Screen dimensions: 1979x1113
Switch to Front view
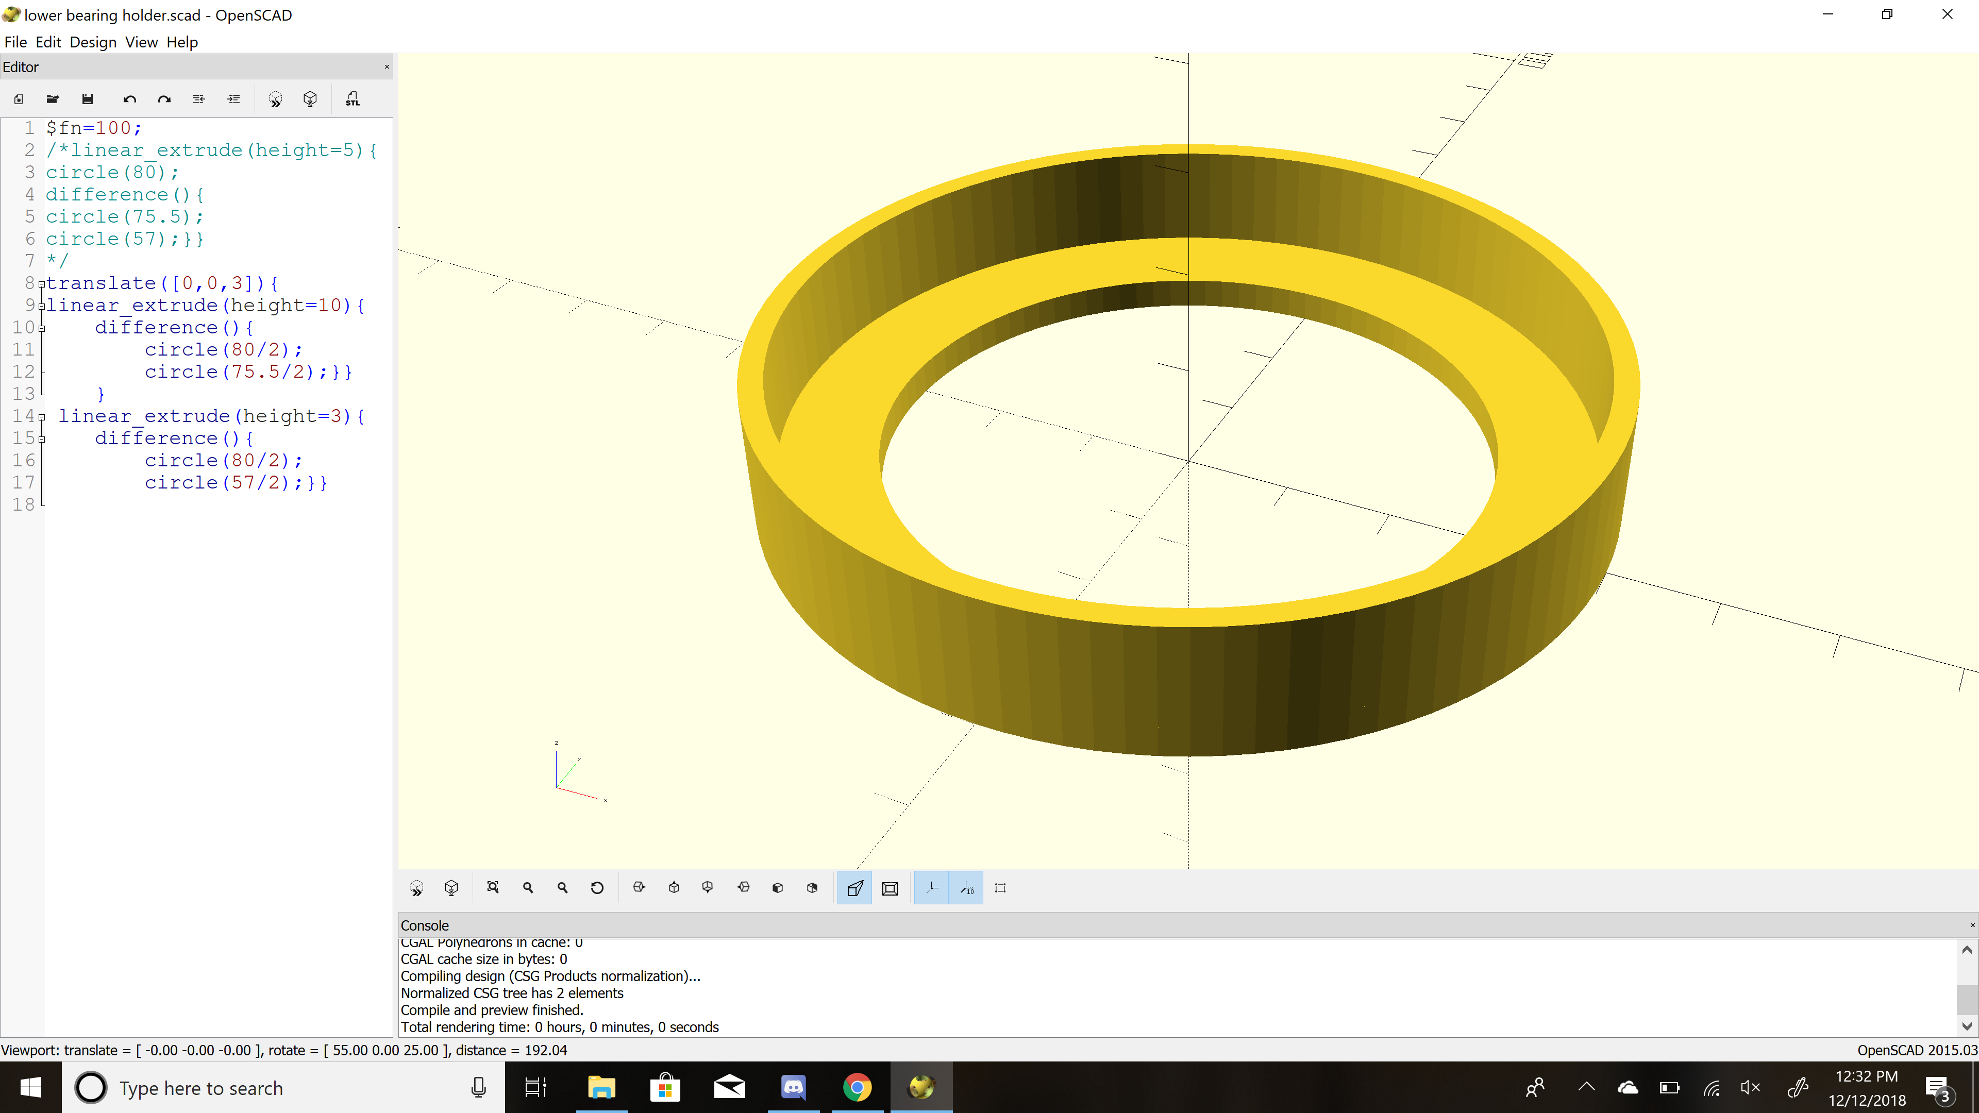[x=778, y=888]
